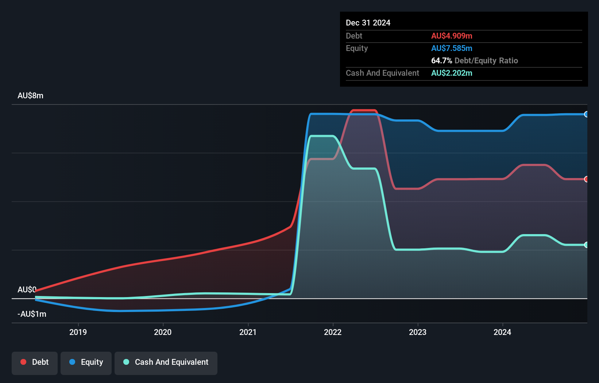Click the red Debt legend dot

coord(23,362)
